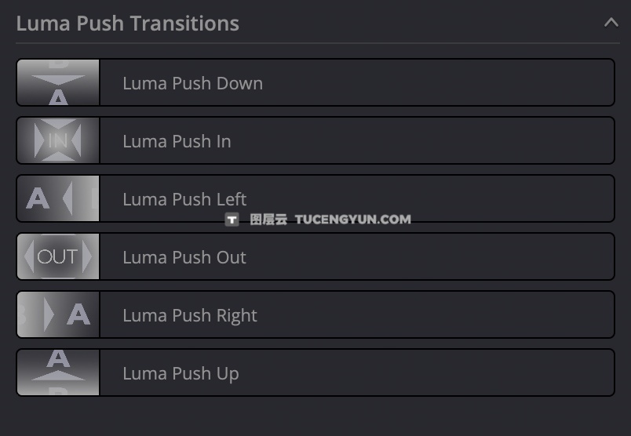Pick the Luma Push Up thumbnail icon
This screenshot has height=436, width=631.
[x=58, y=372]
